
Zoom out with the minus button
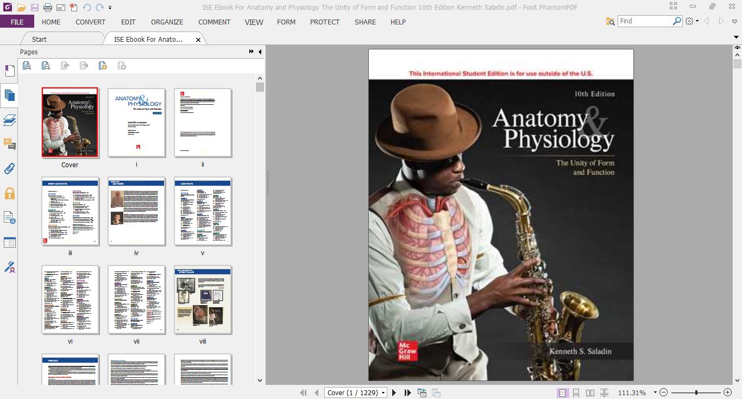[x=663, y=392]
